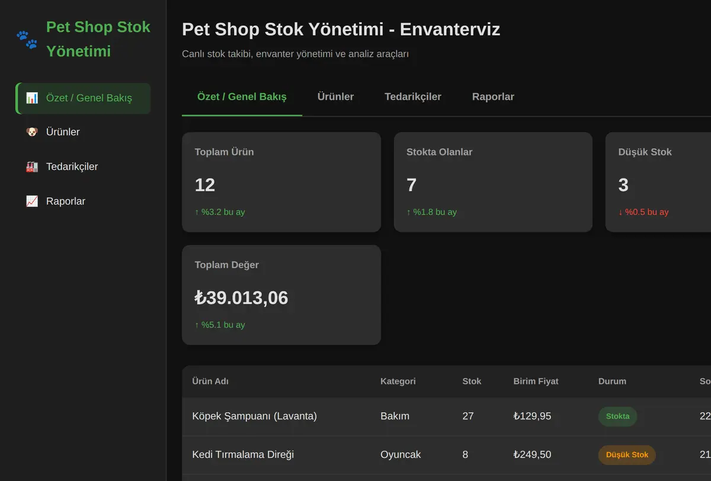Click the Toplam Ürün card
The width and height of the screenshot is (711, 481).
(281, 182)
